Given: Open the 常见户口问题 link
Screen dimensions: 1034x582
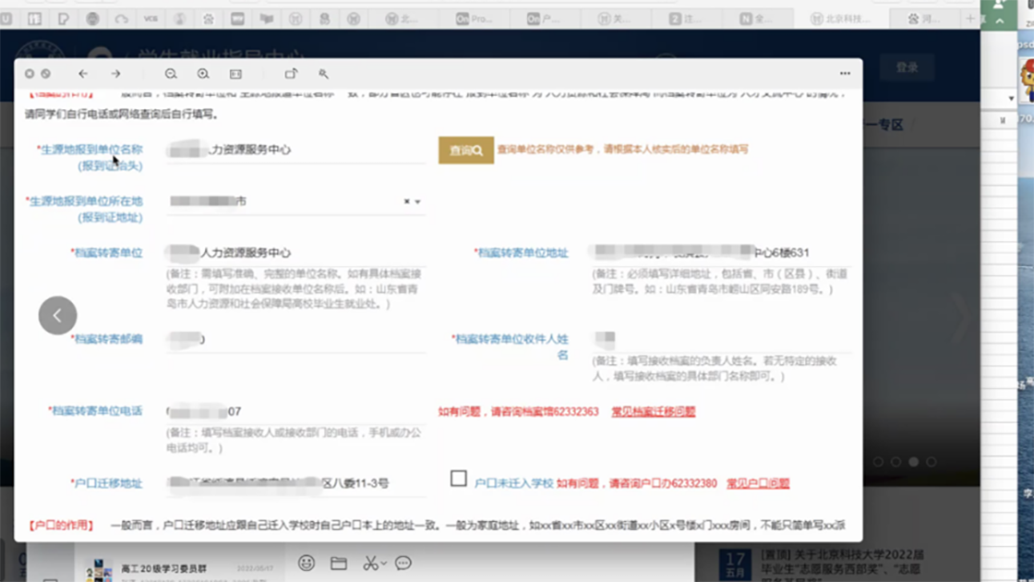Looking at the screenshot, I should [x=758, y=483].
